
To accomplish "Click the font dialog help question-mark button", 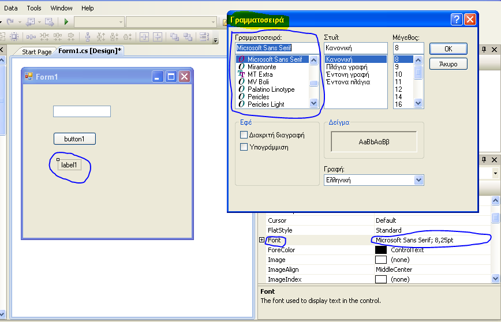I will pyautogui.click(x=457, y=20).
